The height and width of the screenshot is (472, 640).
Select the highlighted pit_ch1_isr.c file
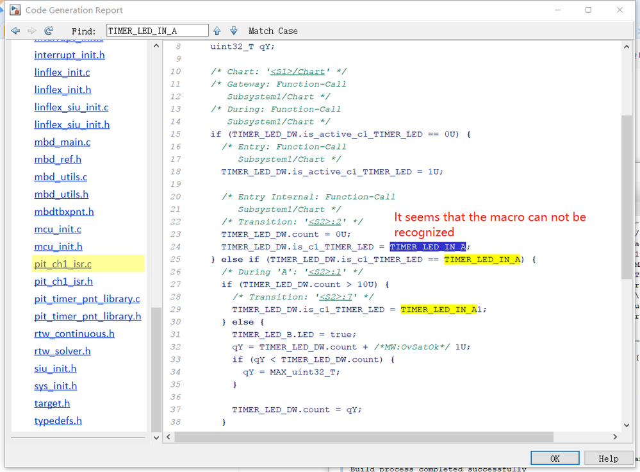[63, 264]
